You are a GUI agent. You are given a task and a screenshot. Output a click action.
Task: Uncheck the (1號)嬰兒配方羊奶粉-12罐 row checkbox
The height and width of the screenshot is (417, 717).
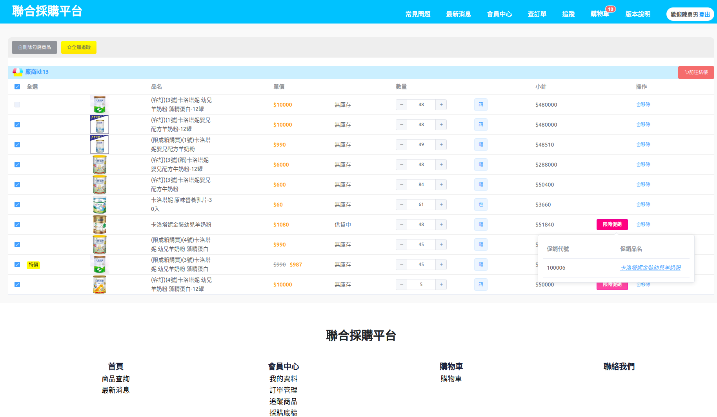coord(17,125)
